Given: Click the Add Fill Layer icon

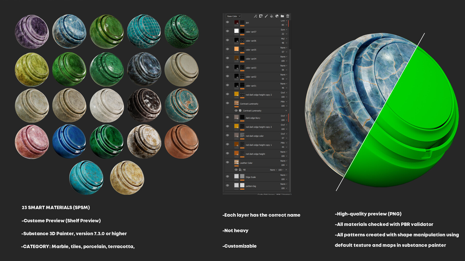Looking at the screenshot, I should pos(261,16).
